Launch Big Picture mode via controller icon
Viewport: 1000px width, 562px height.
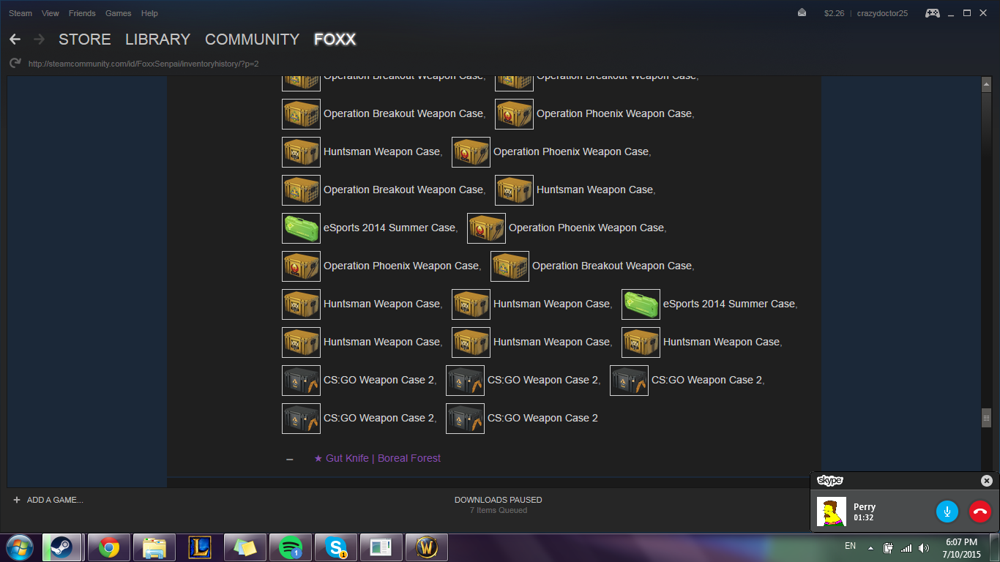[x=932, y=13]
